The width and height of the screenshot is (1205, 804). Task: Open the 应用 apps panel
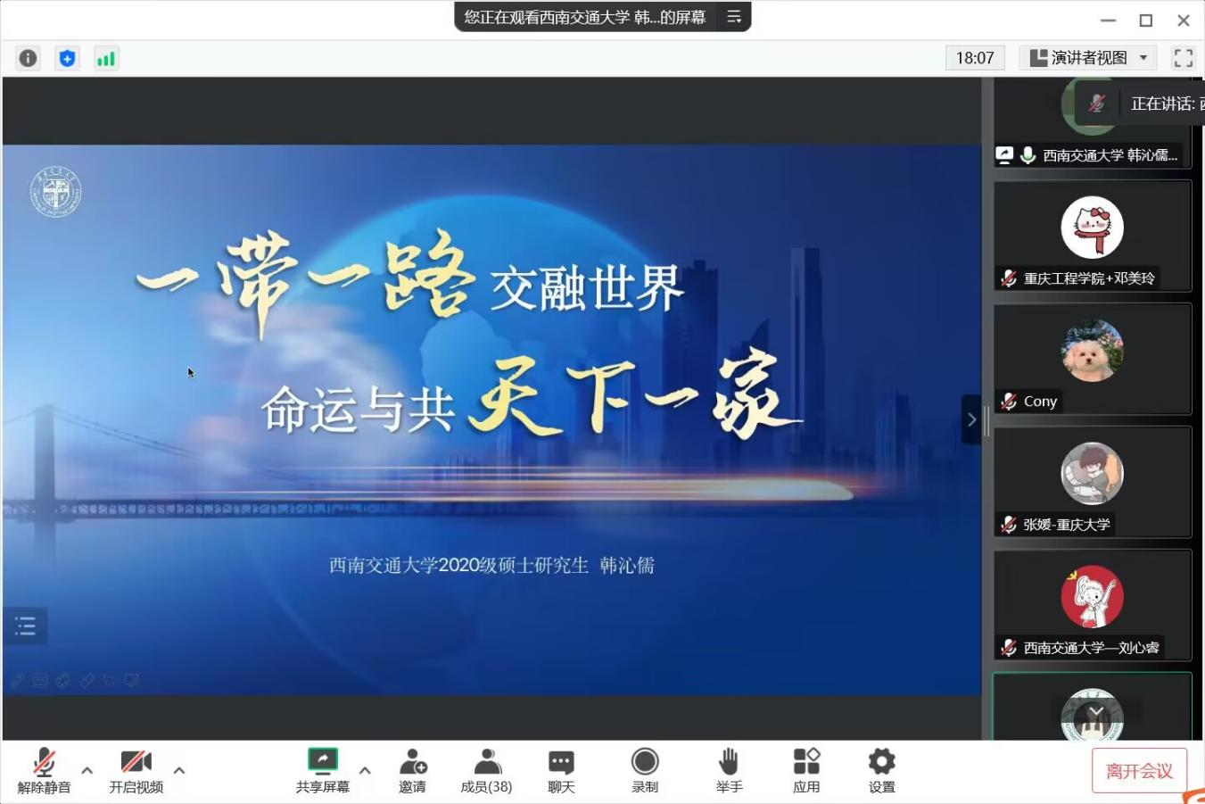806,771
